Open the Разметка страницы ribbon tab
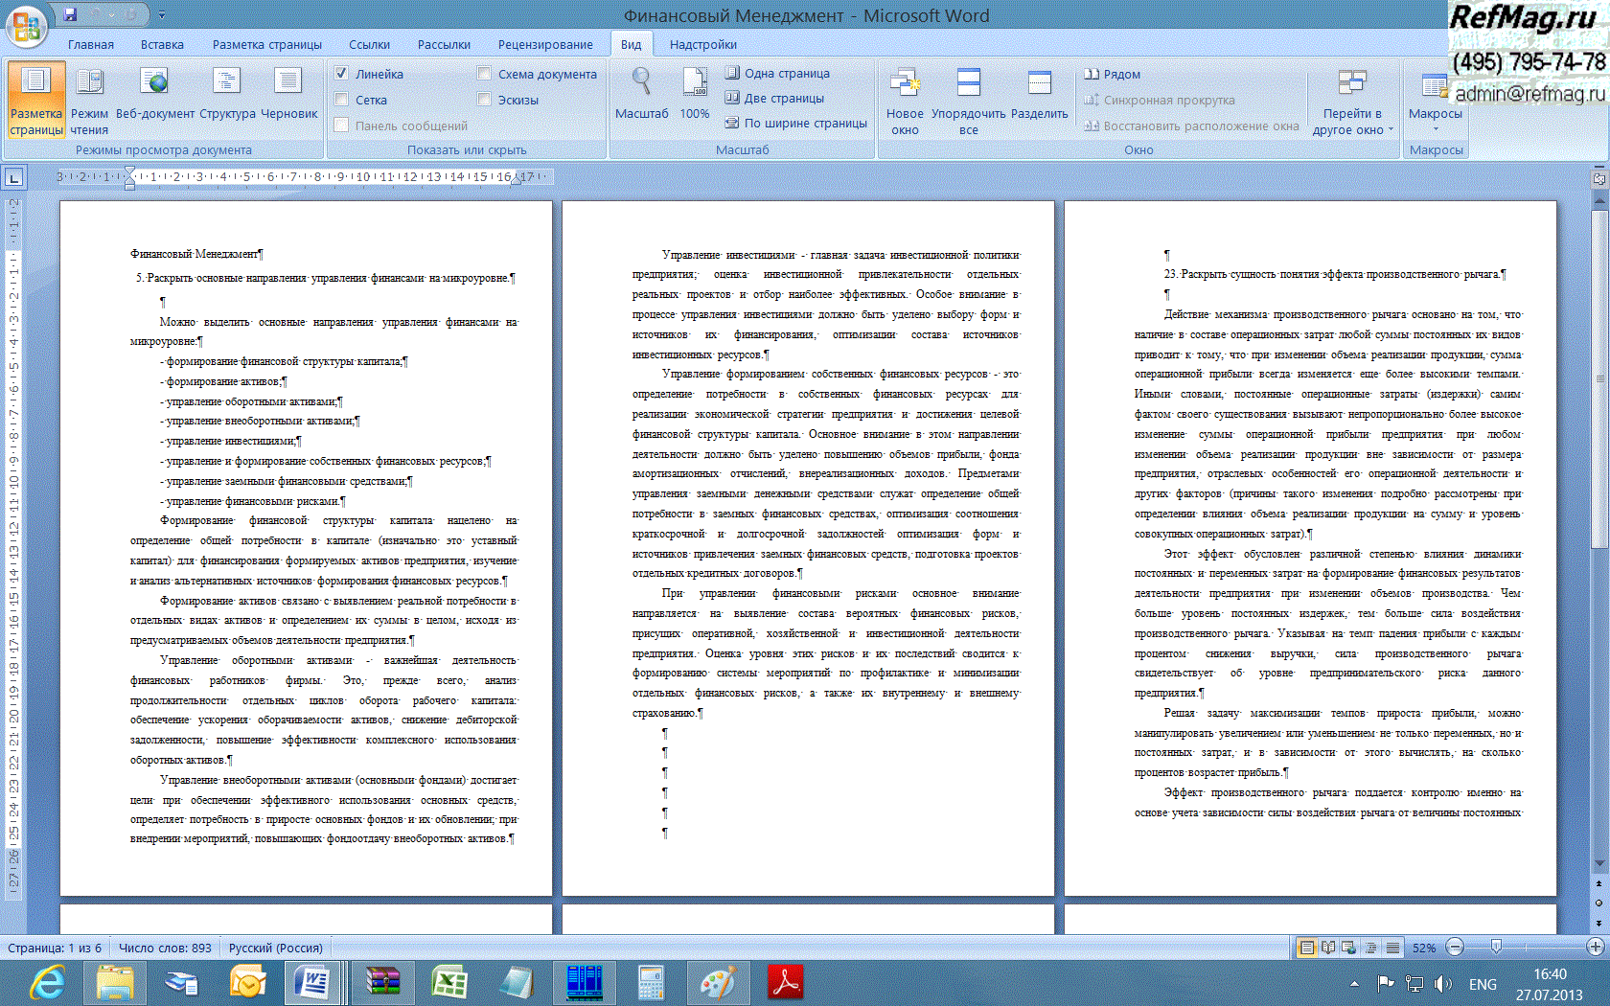Viewport: 1610px width, 1006px height. click(266, 44)
